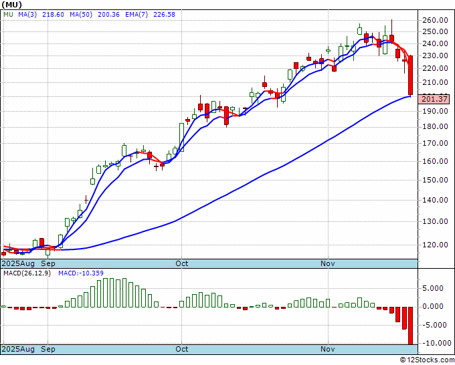Click the MA(50) legend label
This screenshot has width=455, height=365.
[x=81, y=15]
